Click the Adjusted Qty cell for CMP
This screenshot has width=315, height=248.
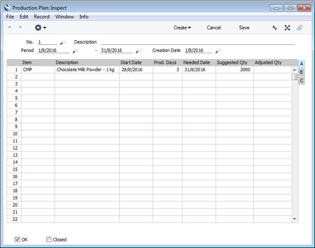272,69
